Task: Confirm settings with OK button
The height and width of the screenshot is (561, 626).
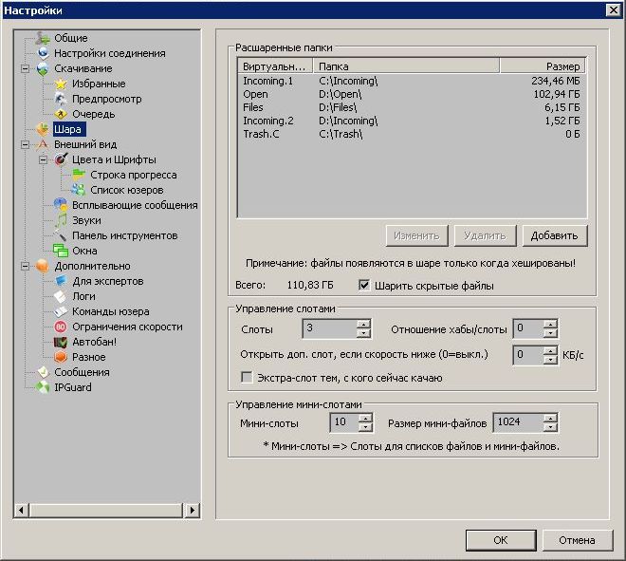Action: pos(501,540)
